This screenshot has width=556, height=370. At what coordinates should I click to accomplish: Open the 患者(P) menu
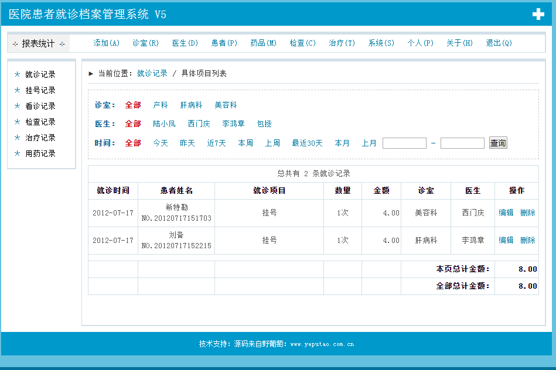click(224, 43)
